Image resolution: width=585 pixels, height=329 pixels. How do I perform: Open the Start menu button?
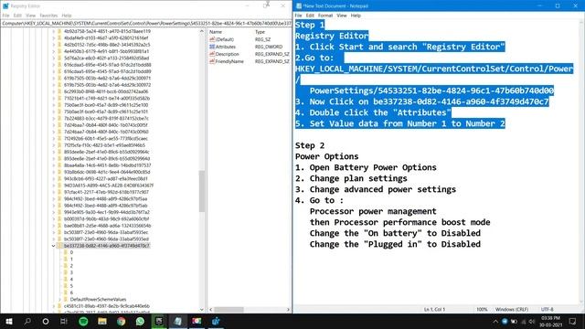[x=9, y=321]
